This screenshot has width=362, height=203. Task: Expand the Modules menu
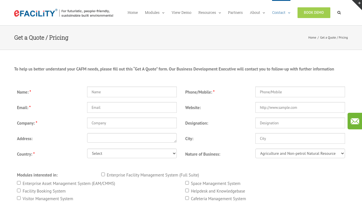(154, 13)
